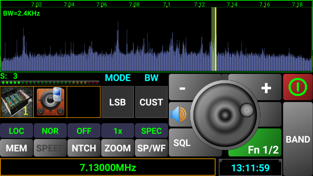Click the 7.12 frequency scale mark
313x176 pixels.
pos(199,4)
